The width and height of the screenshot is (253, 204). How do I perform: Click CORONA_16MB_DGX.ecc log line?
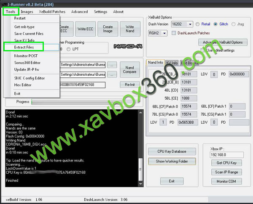(x=26, y=144)
